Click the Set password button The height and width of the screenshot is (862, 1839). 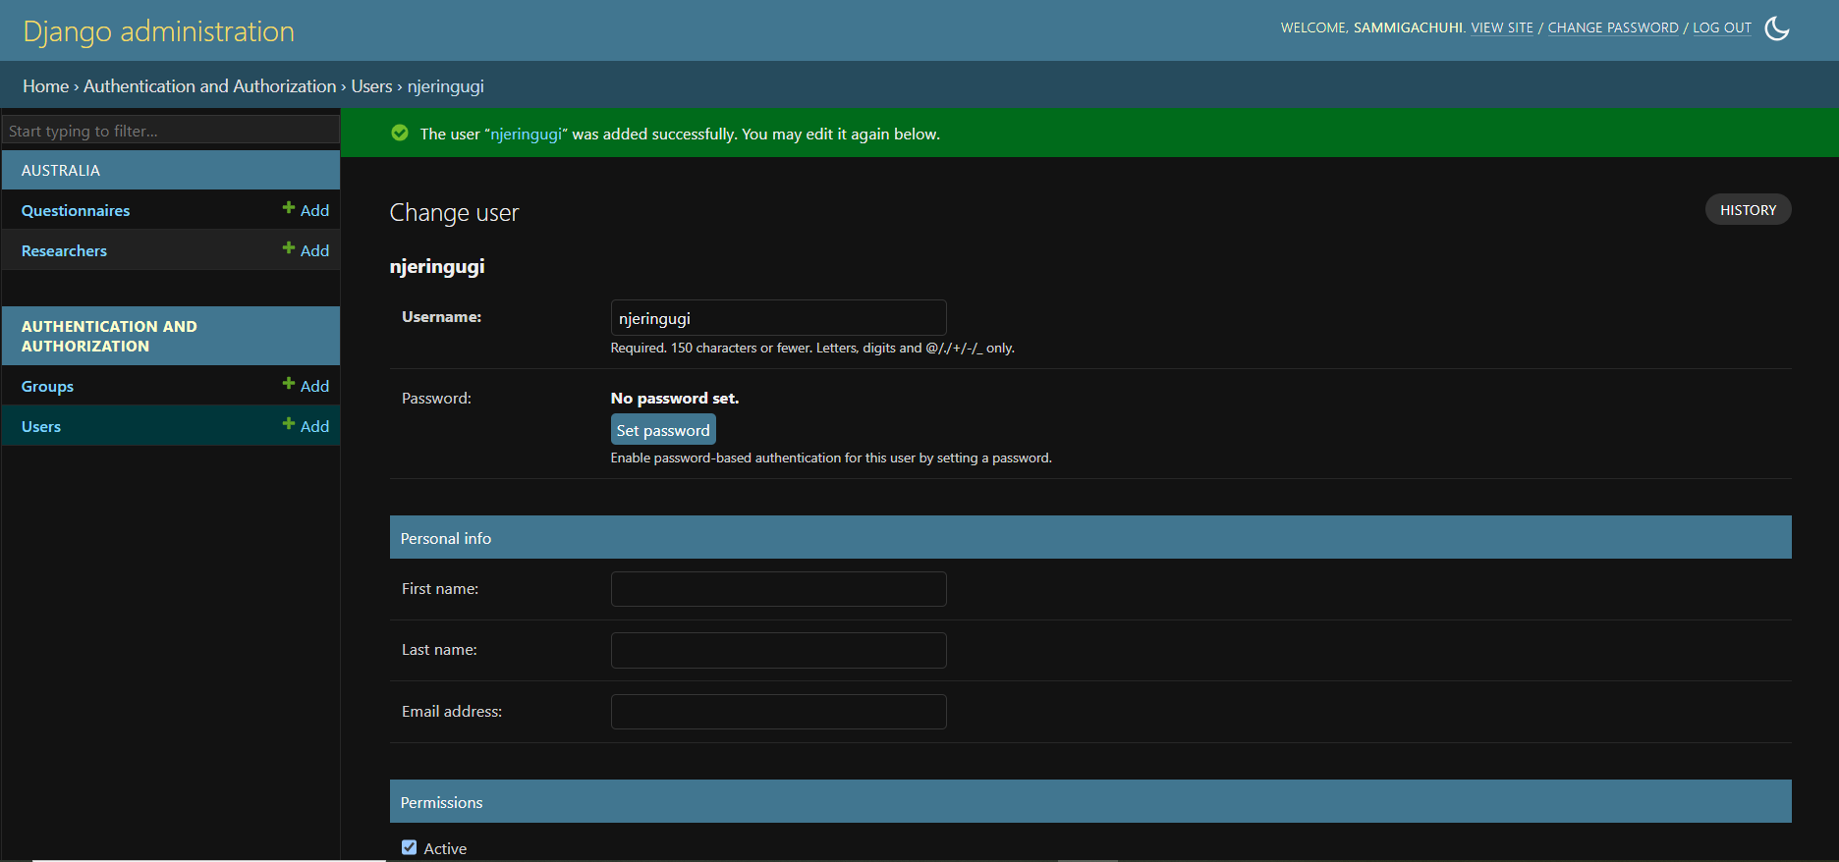(x=663, y=430)
